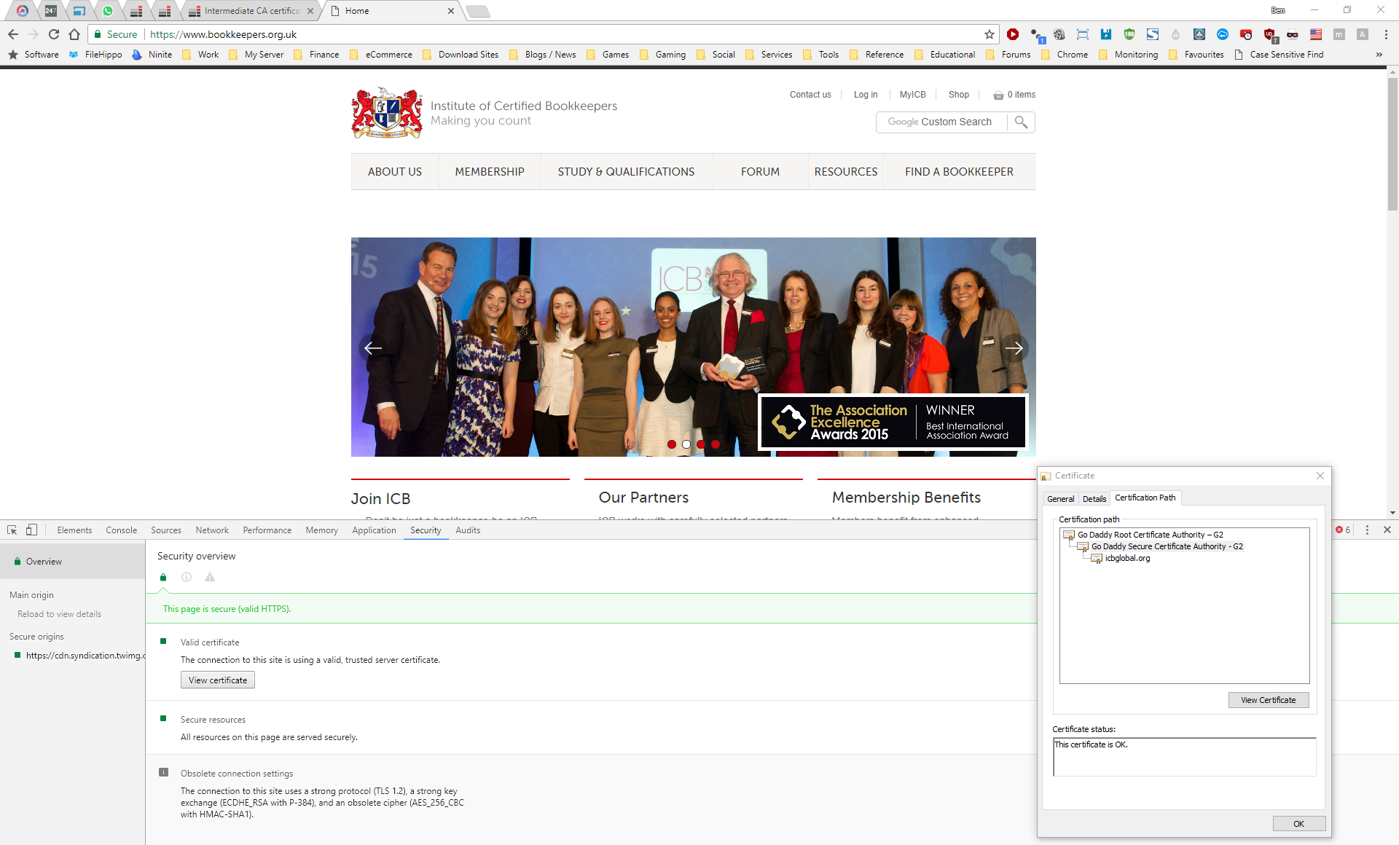Select the first carousel slide dot

coord(672,444)
